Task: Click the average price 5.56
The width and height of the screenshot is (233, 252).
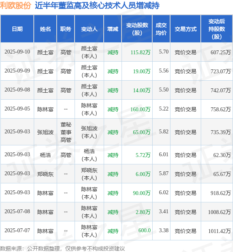Action: pos(163,71)
